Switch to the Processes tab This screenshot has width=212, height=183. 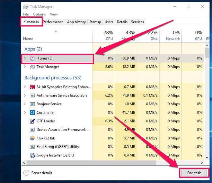pos(31,21)
